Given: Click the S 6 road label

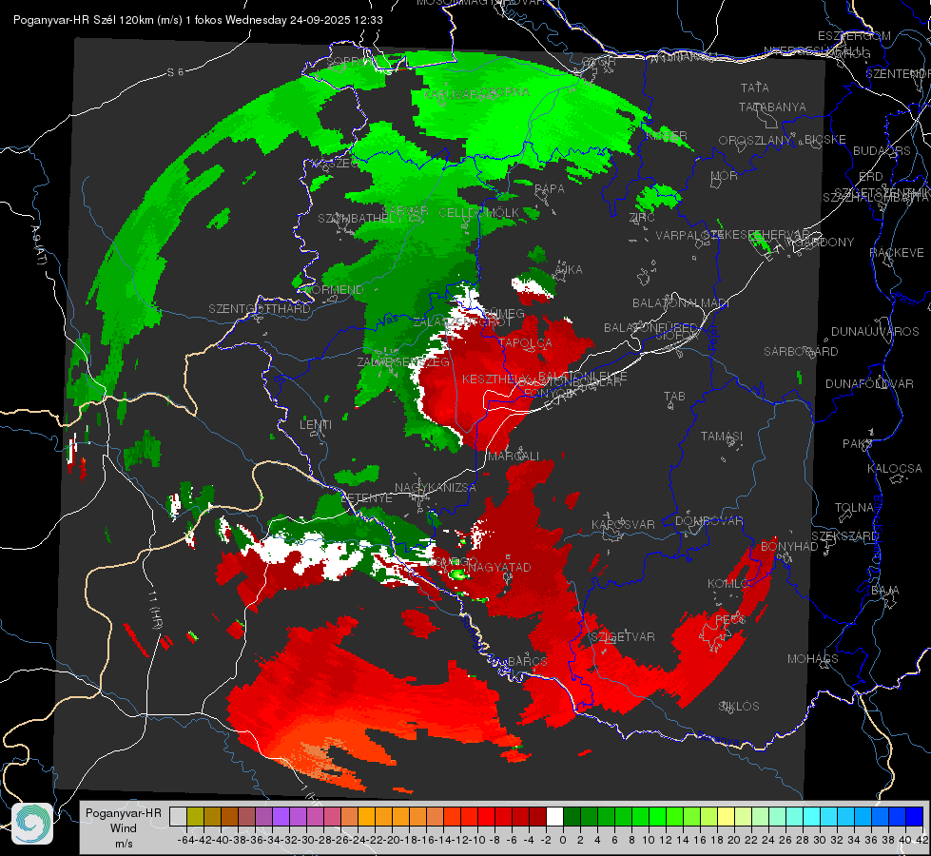Looking at the screenshot, I should 175,72.
